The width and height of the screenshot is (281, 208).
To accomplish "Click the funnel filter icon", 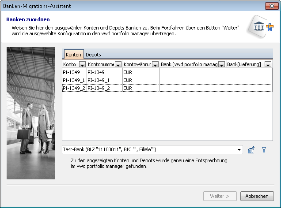I will [x=264, y=150].
